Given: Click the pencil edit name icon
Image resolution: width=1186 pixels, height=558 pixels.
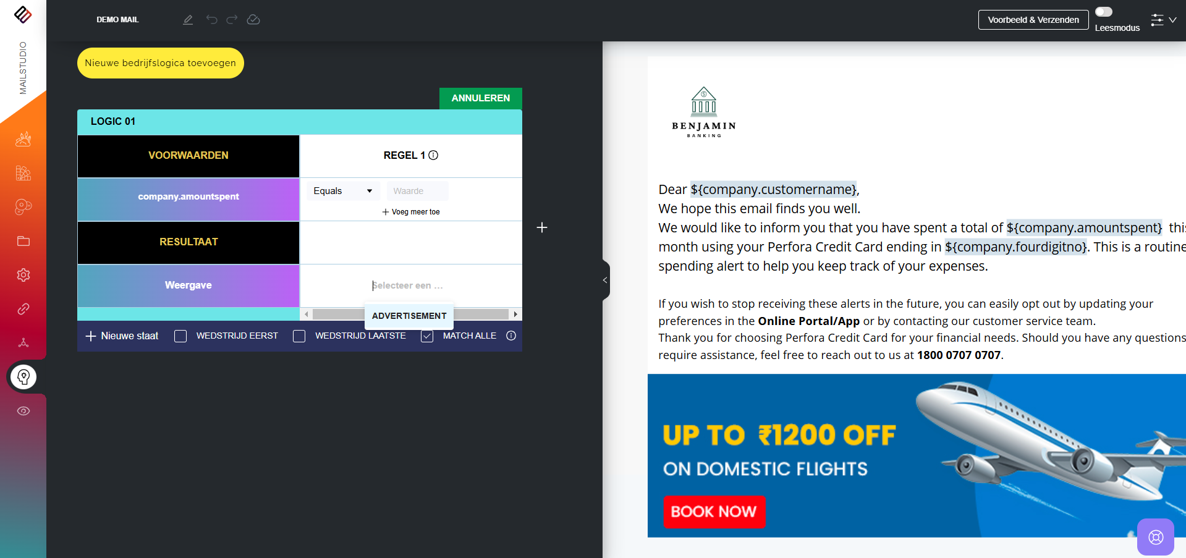Looking at the screenshot, I should pos(188,20).
